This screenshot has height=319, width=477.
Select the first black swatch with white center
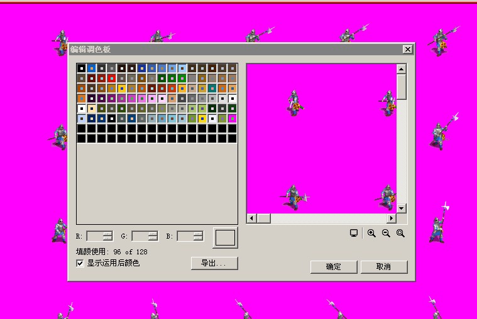pyautogui.click(x=82, y=68)
